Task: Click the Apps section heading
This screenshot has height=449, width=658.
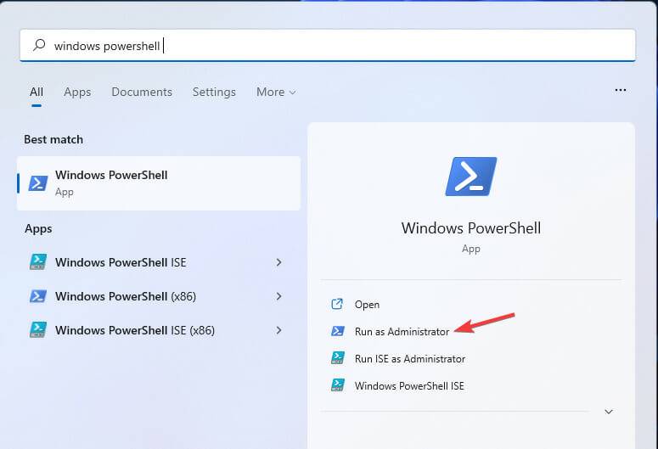Action: 38,228
